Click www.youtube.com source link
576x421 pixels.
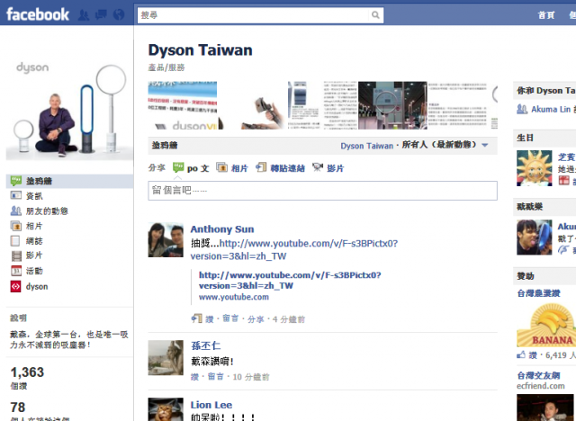pyautogui.click(x=234, y=297)
